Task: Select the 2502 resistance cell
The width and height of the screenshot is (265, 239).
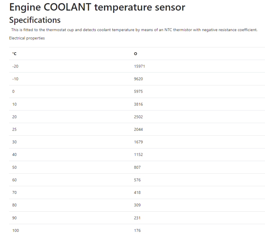Action: pos(138,117)
